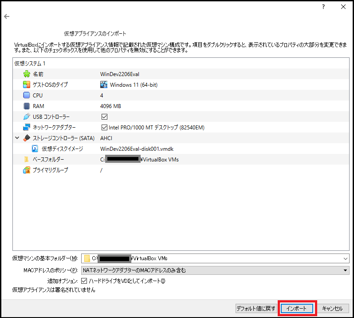Image resolution: width=354 pixels, height=318 pixels.
Task: Click the restore default values button
Action: pos(256,309)
